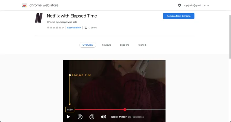Select the Overview tab

pyautogui.click(x=88, y=45)
